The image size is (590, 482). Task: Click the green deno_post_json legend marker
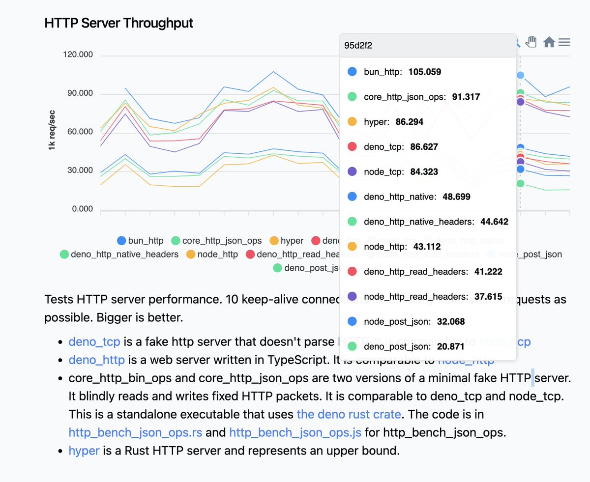[x=277, y=268]
